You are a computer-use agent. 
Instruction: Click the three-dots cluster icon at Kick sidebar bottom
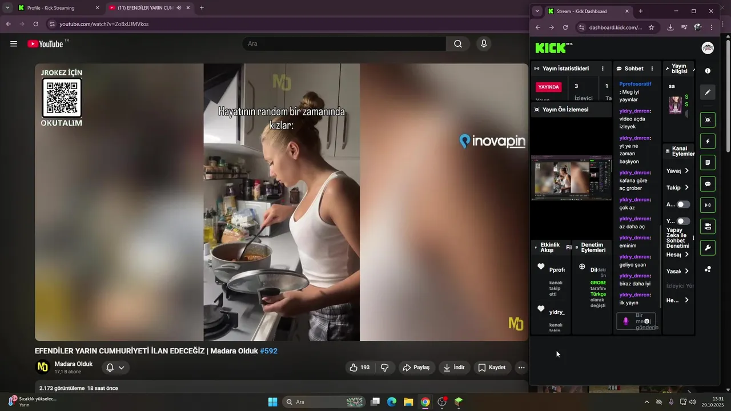point(708,269)
